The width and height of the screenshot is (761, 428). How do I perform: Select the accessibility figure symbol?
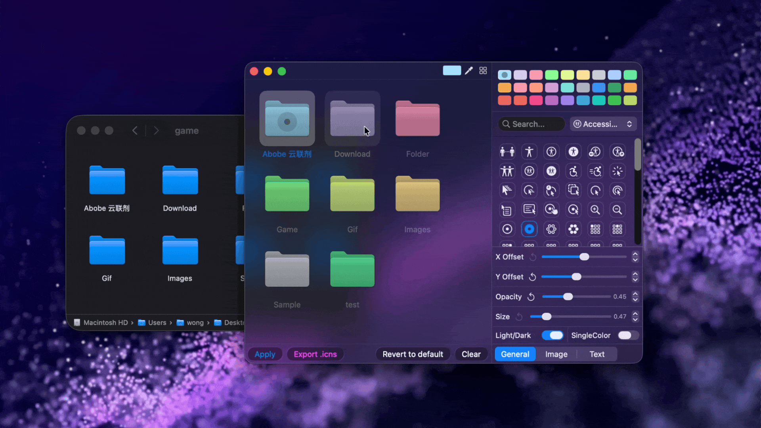click(x=530, y=151)
